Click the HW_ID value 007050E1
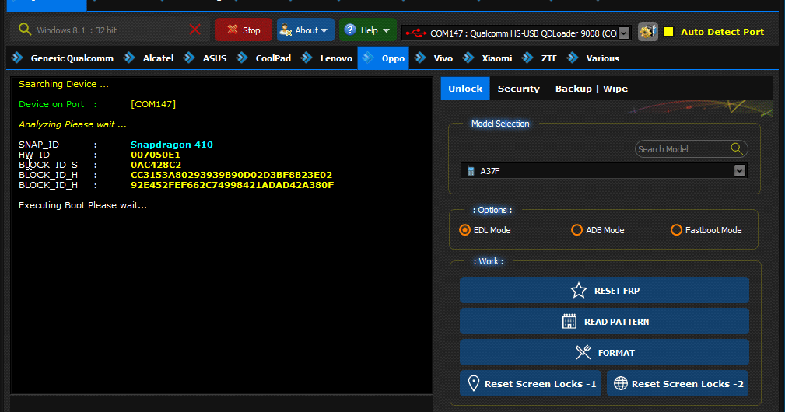 [155, 155]
